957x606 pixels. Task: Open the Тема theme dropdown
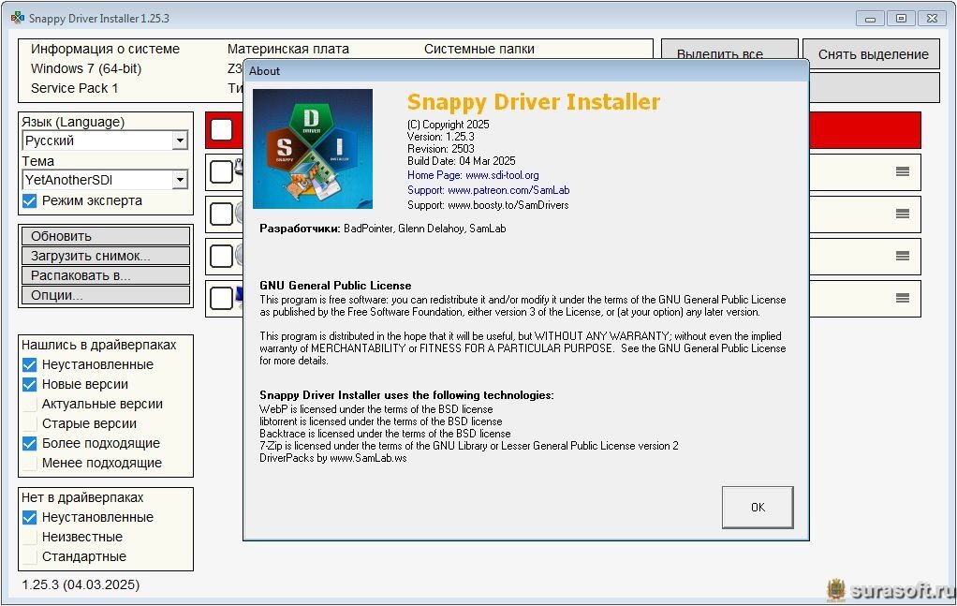[x=179, y=180]
